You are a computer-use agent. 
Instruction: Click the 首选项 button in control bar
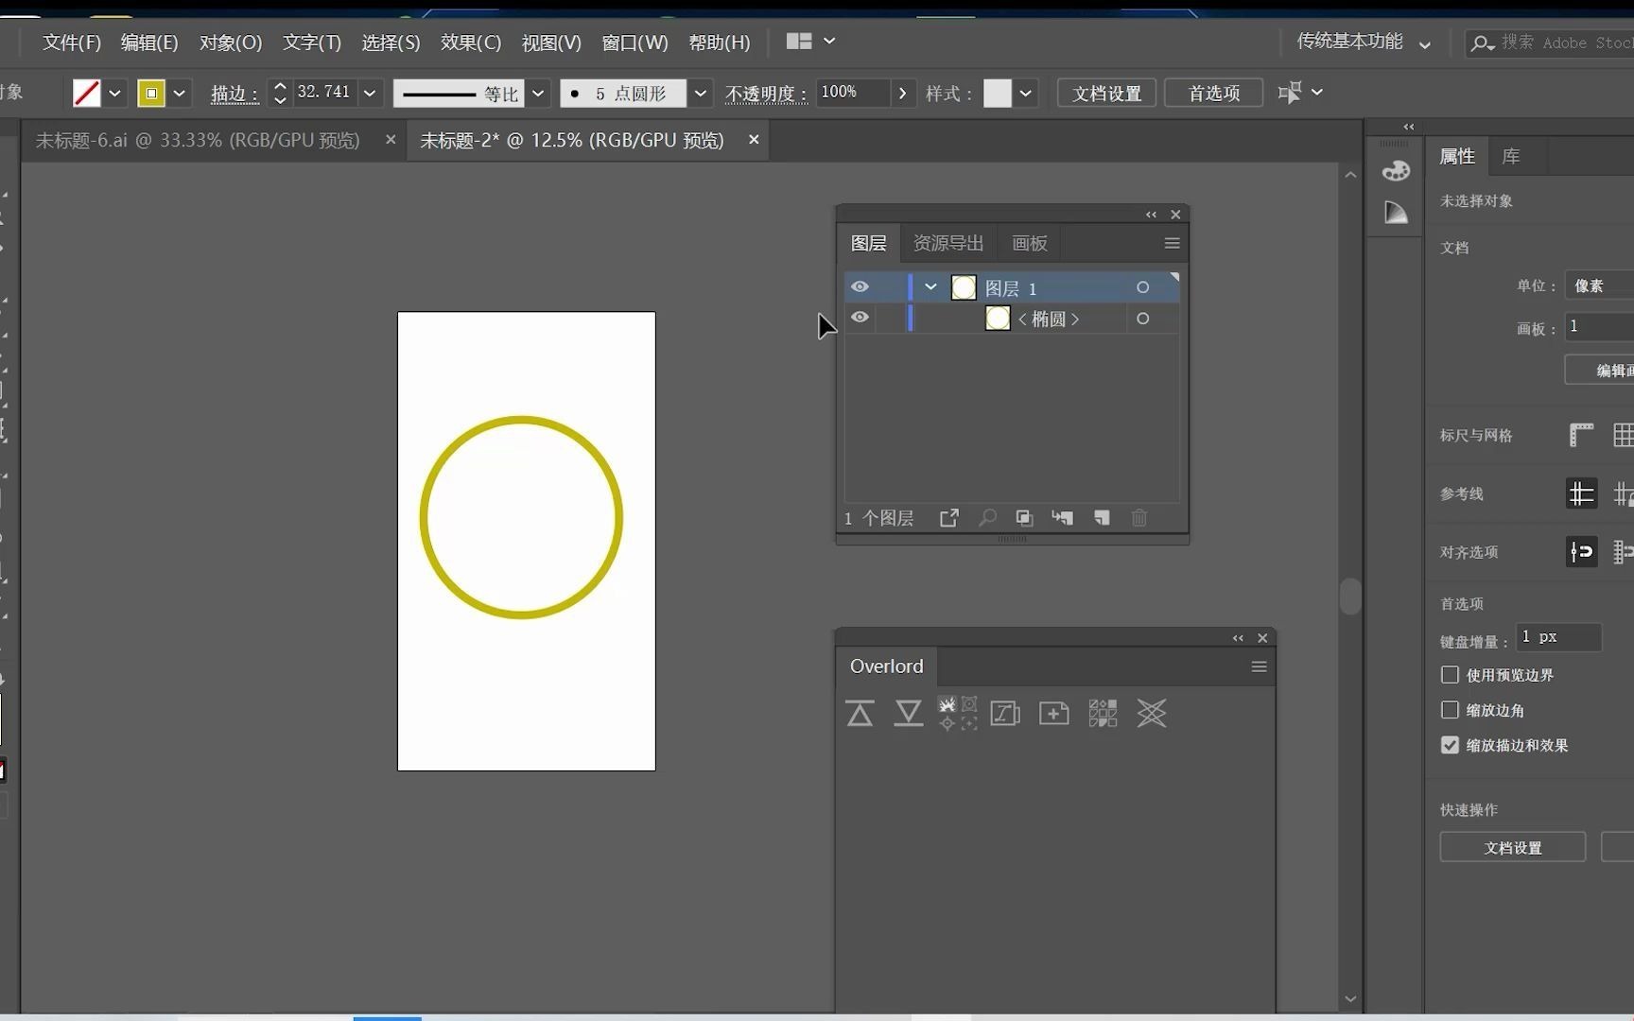coord(1213,93)
